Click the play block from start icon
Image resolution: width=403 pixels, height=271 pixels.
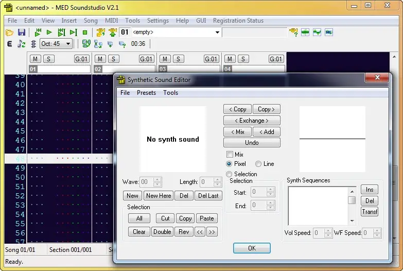pos(61,32)
